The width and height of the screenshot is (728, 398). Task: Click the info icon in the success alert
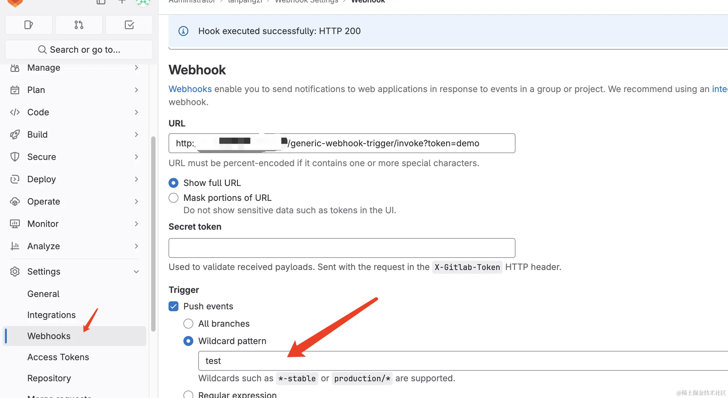(x=183, y=31)
